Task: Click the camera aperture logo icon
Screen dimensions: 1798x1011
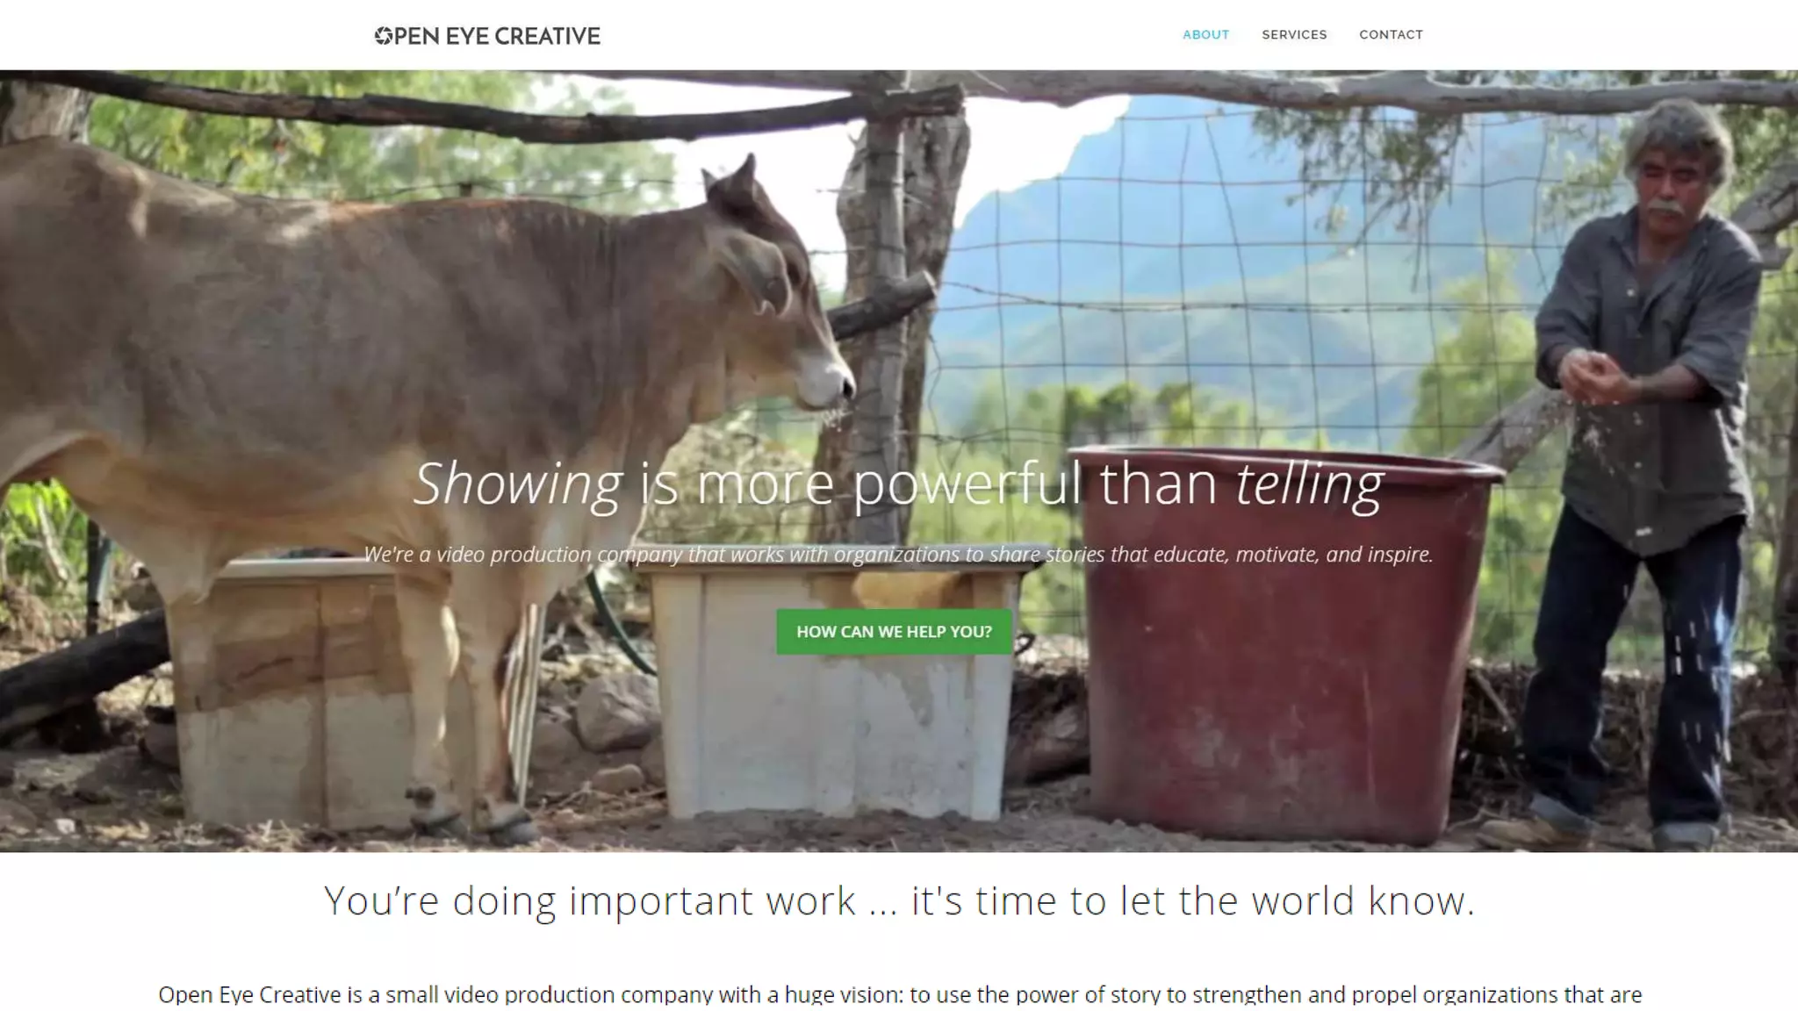Action: (x=383, y=35)
